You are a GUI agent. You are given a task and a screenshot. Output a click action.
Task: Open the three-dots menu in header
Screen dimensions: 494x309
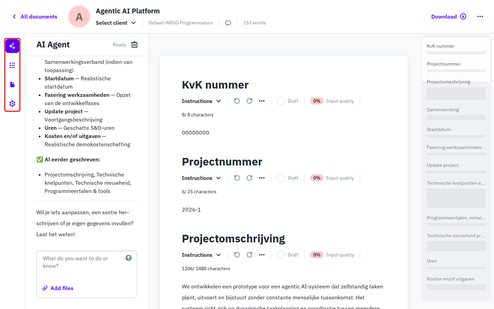(x=480, y=16)
